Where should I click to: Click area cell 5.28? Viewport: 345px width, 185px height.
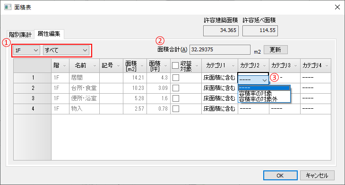[135, 98]
